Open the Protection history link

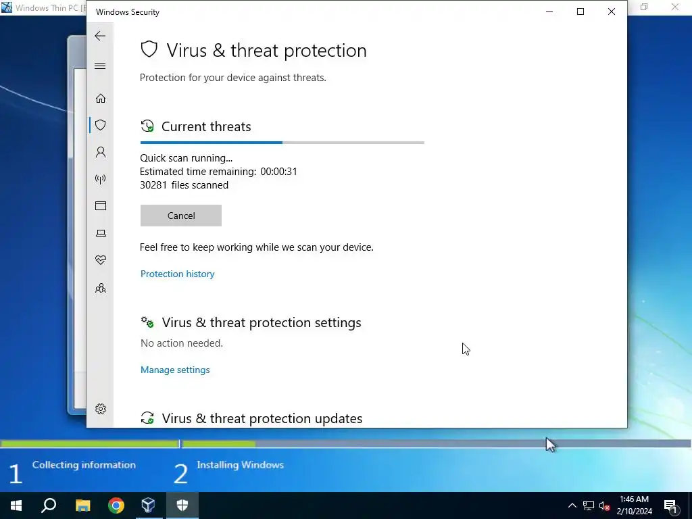[178, 274]
